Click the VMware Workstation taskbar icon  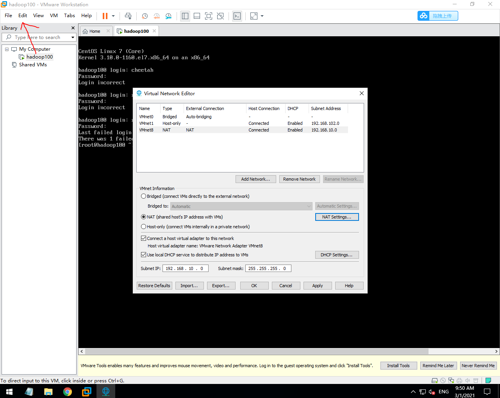(86, 391)
